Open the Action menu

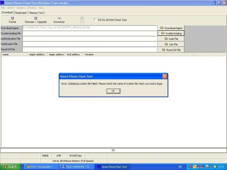point(10,8)
